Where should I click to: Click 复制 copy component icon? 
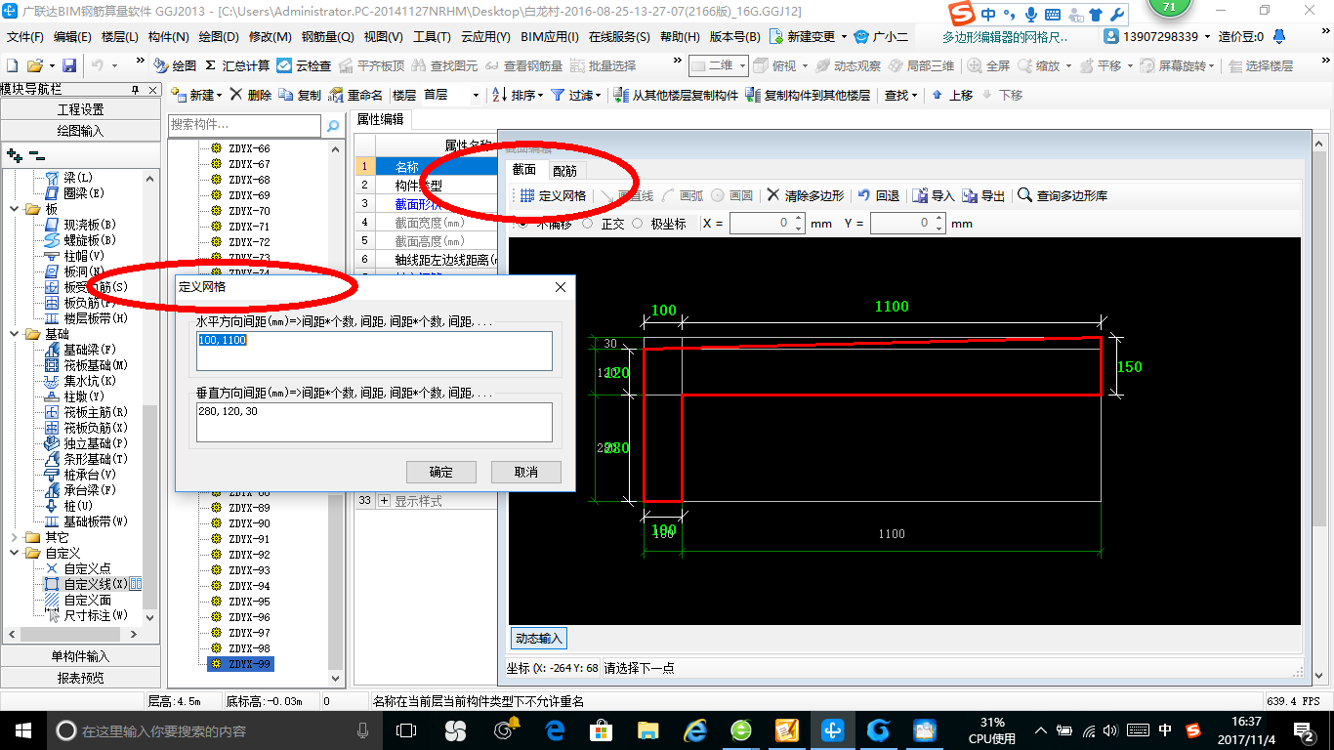[300, 95]
